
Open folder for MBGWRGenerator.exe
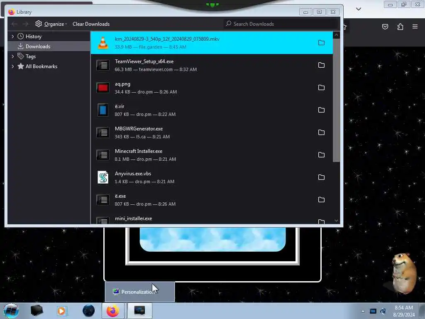[321, 133]
